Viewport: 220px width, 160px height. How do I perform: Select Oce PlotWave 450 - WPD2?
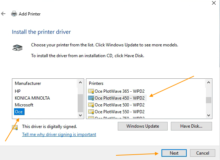click(120, 98)
